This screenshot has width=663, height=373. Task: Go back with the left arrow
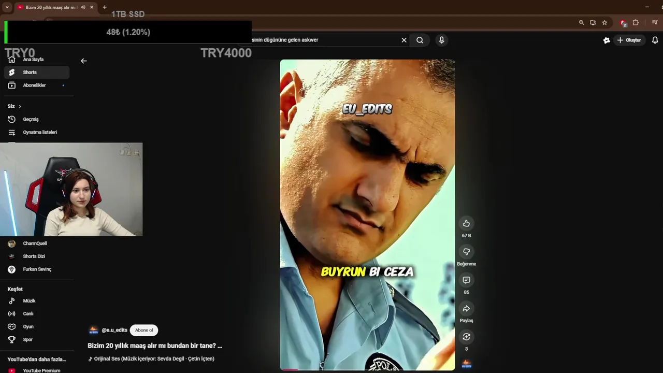click(x=83, y=61)
